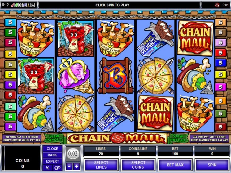
Task: Open the gears settings icon
Action: coord(57,168)
